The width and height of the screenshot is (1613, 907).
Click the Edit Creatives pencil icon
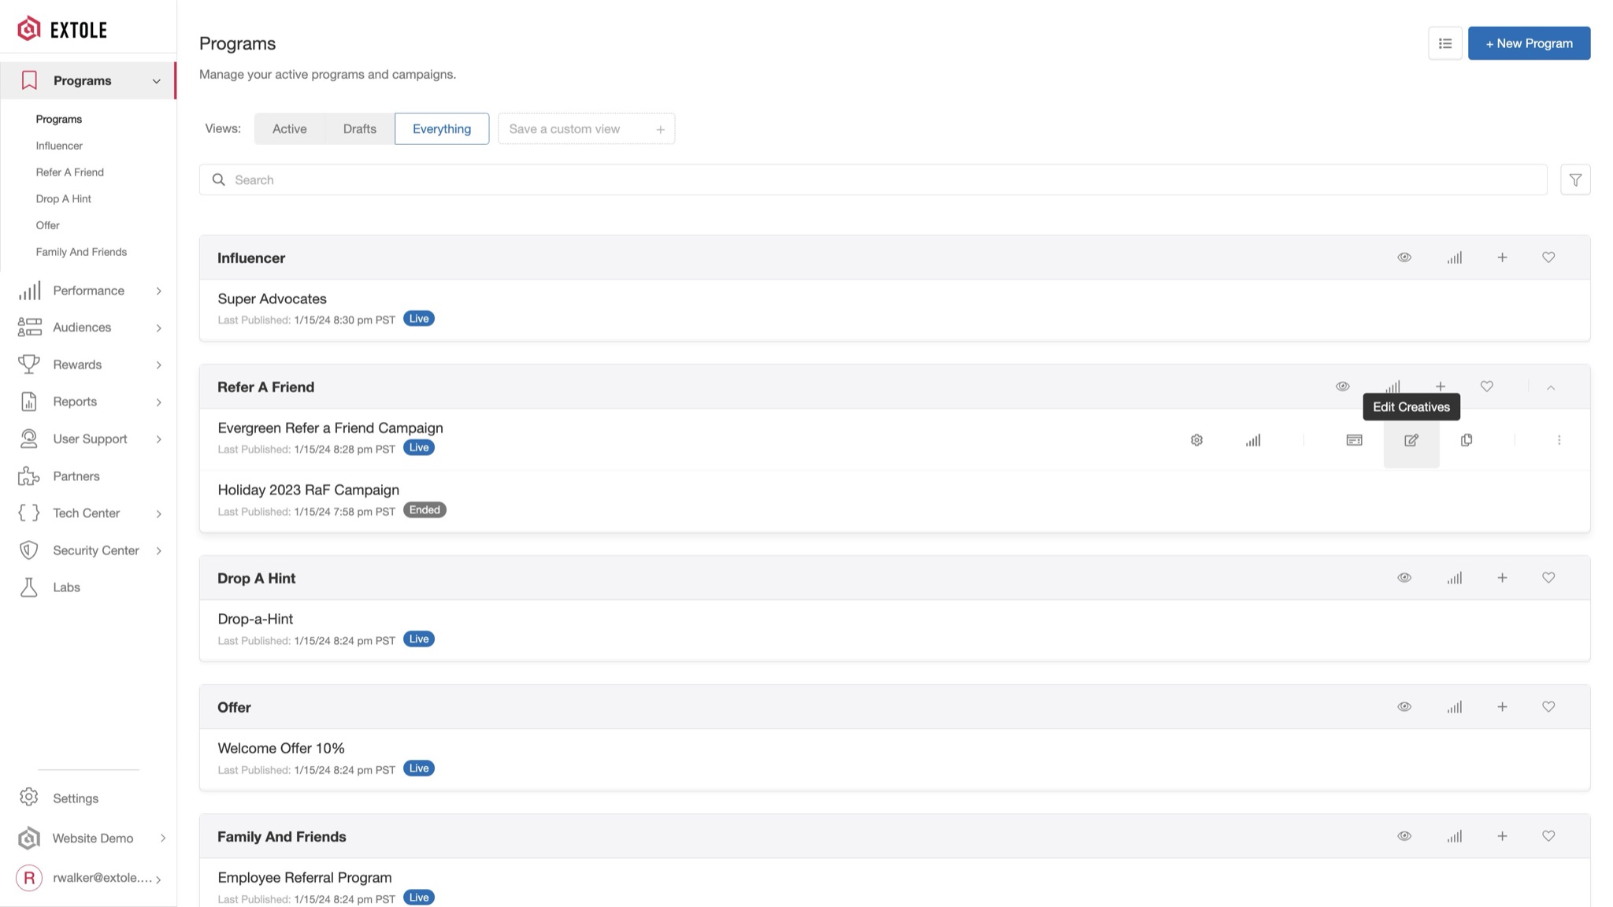click(x=1411, y=440)
